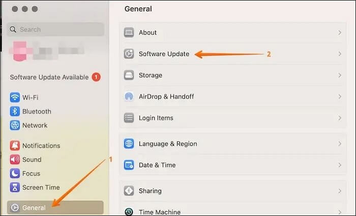Screen dimensions: 356x216
Task: Expand the Language & Region chevron
Action: pyautogui.click(x=339, y=144)
